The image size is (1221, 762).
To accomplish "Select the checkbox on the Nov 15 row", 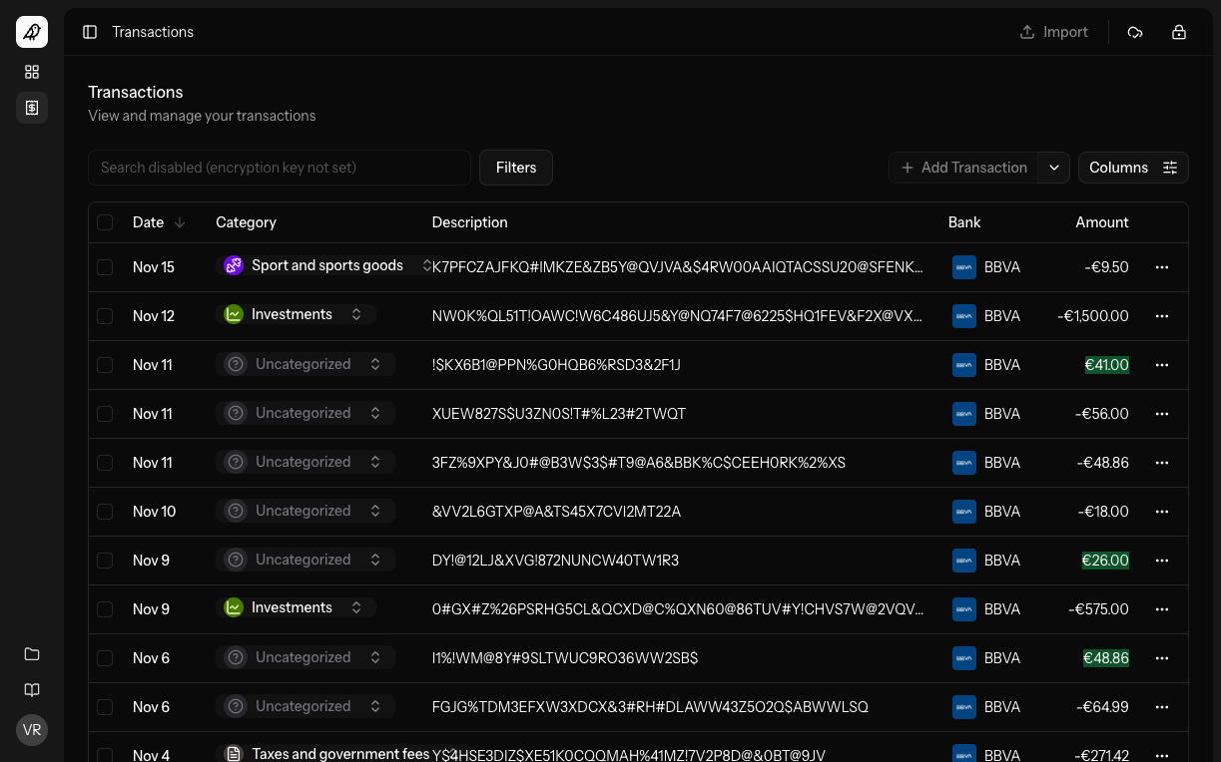I will 105,266.
